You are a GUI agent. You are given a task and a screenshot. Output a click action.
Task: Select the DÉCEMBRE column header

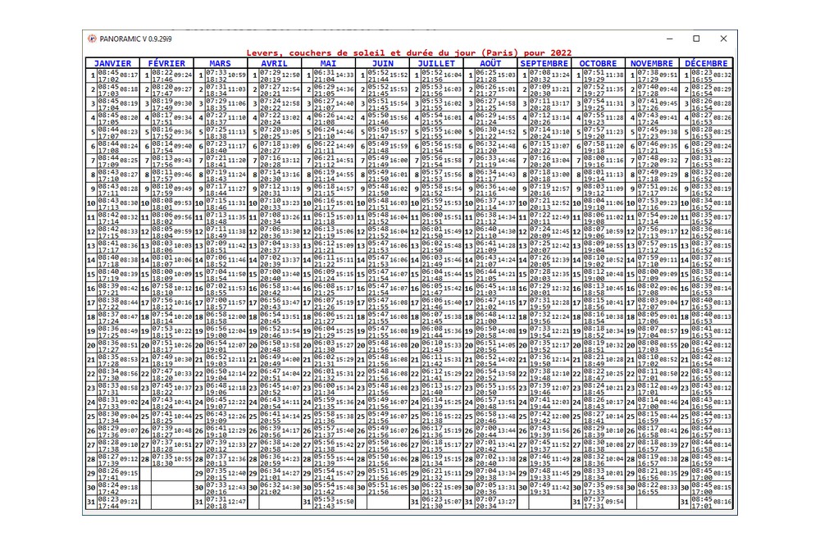[x=706, y=63]
